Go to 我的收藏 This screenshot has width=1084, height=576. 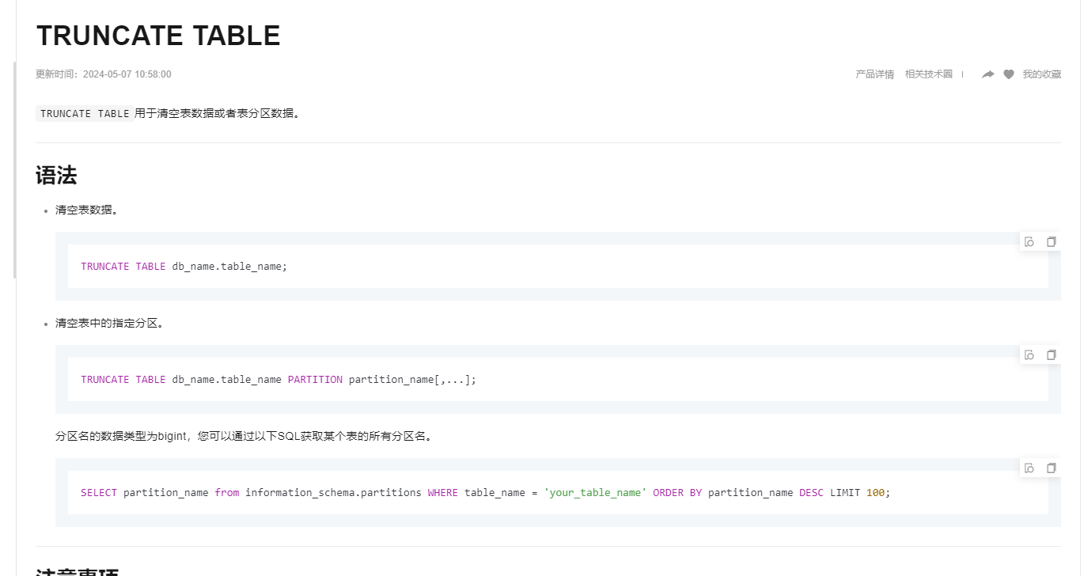(x=1041, y=74)
